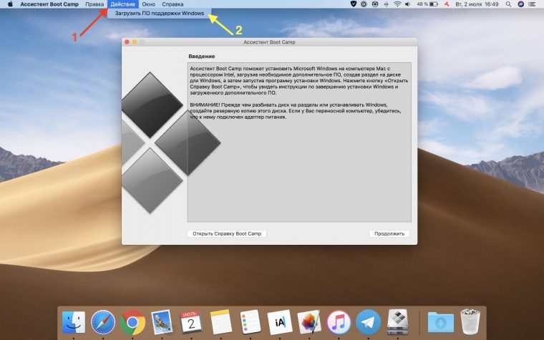Open the battery status at 48%
Screen dimensions: 544x340
(x=427, y=4)
